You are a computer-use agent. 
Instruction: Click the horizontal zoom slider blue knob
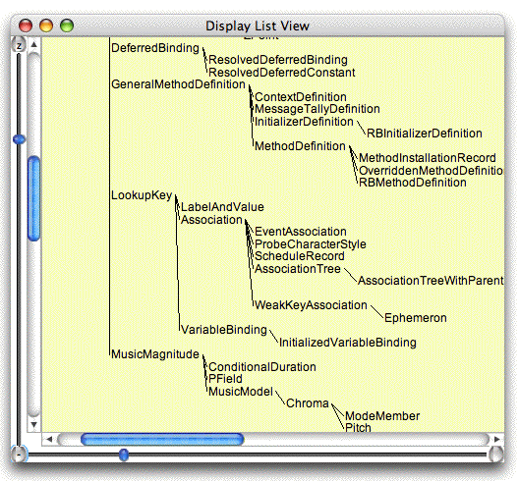tap(124, 454)
